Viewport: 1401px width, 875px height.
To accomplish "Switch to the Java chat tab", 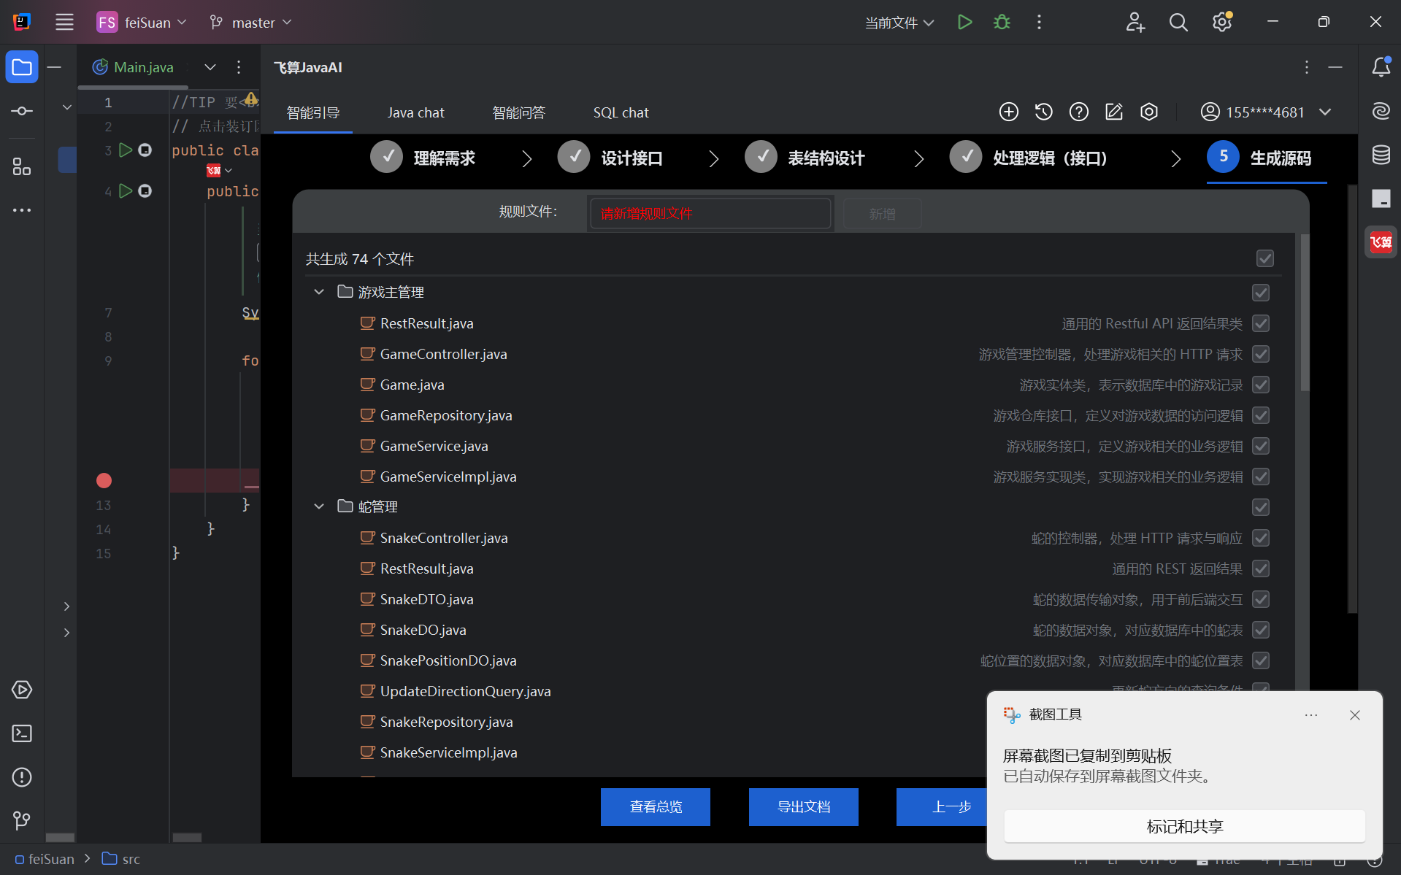I will pyautogui.click(x=416, y=112).
